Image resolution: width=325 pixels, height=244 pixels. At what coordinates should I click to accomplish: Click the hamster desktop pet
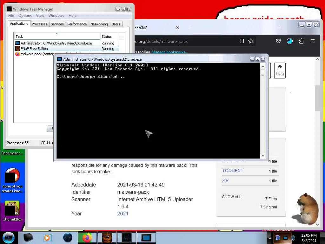tap(306, 209)
